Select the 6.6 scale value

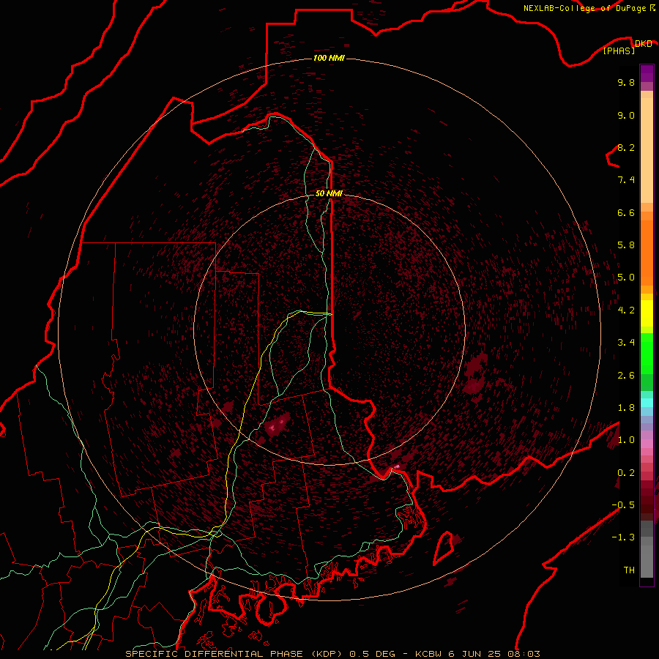tap(626, 212)
